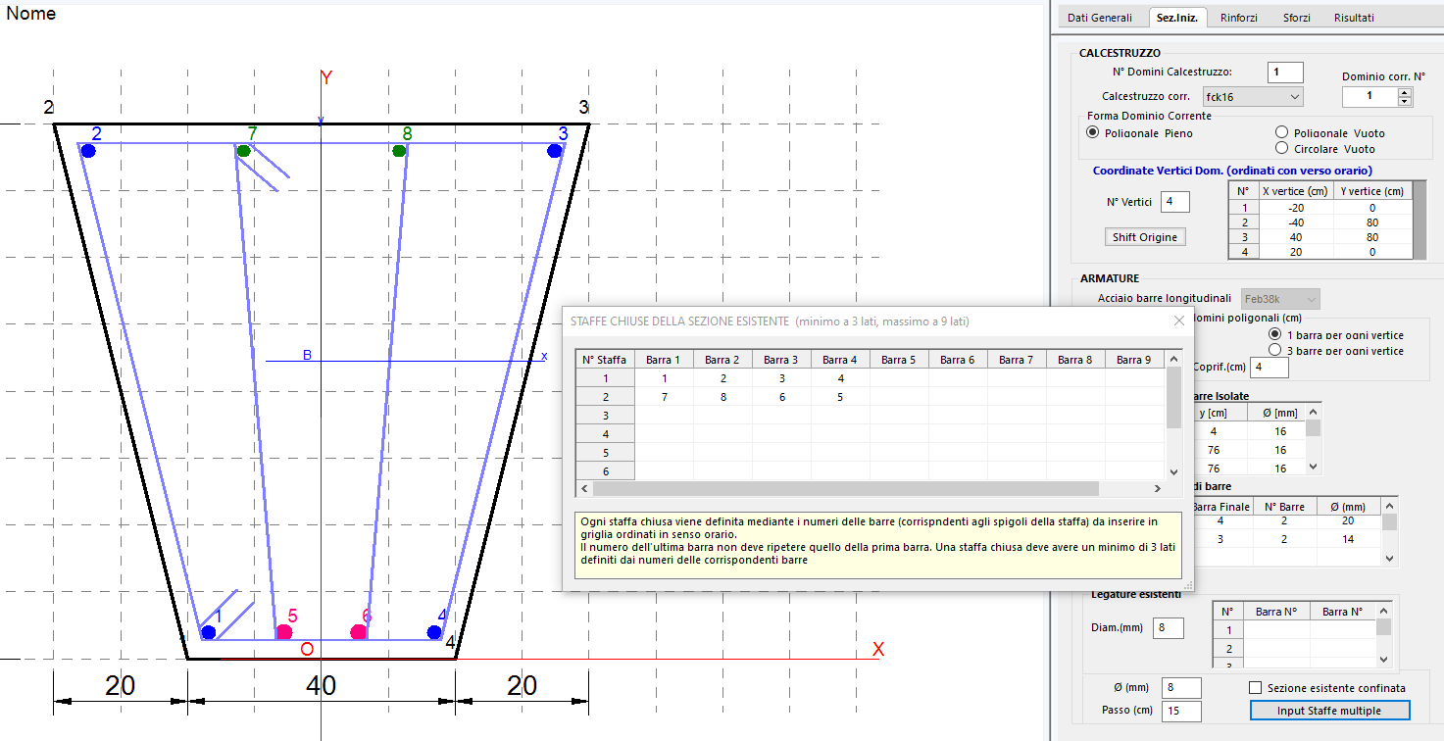Select Barra 1 cell of staffa row 2

pyautogui.click(x=664, y=397)
